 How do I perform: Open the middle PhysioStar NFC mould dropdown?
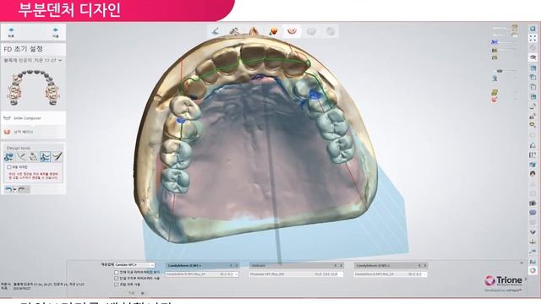(x=297, y=274)
